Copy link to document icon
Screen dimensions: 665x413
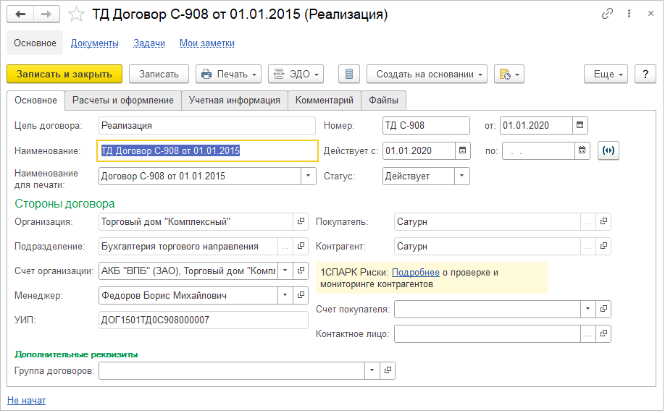(x=607, y=14)
